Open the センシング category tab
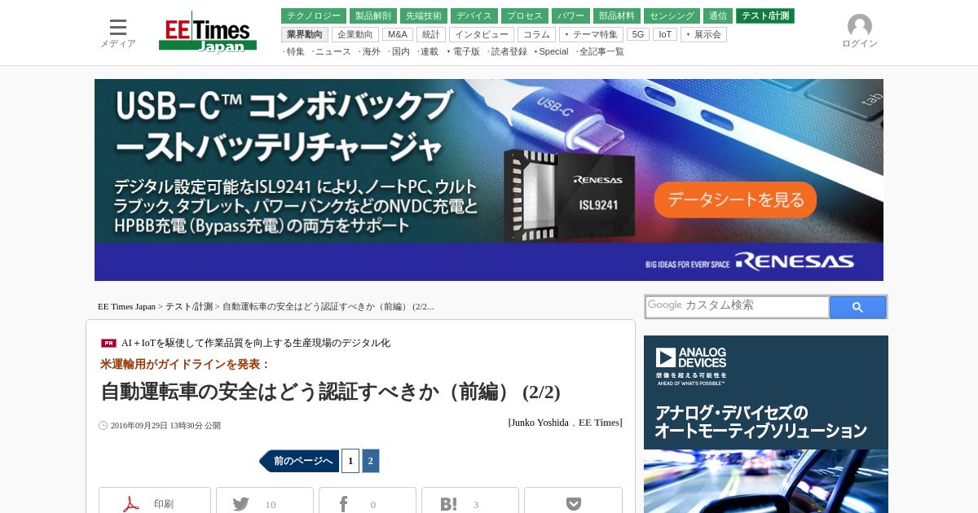The image size is (978, 513). (x=672, y=16)
